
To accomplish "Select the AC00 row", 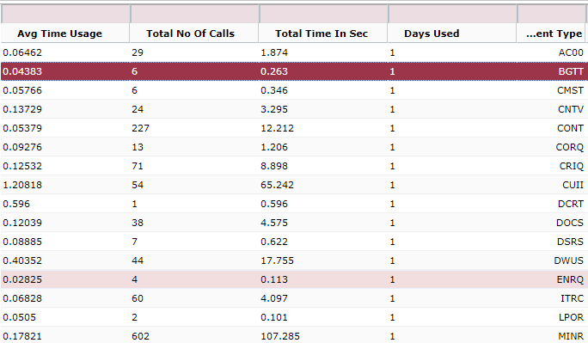I will click(294, 52).
